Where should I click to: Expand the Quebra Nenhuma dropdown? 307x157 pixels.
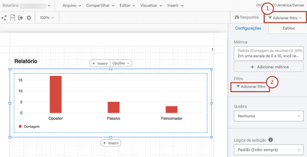point(269,116)
